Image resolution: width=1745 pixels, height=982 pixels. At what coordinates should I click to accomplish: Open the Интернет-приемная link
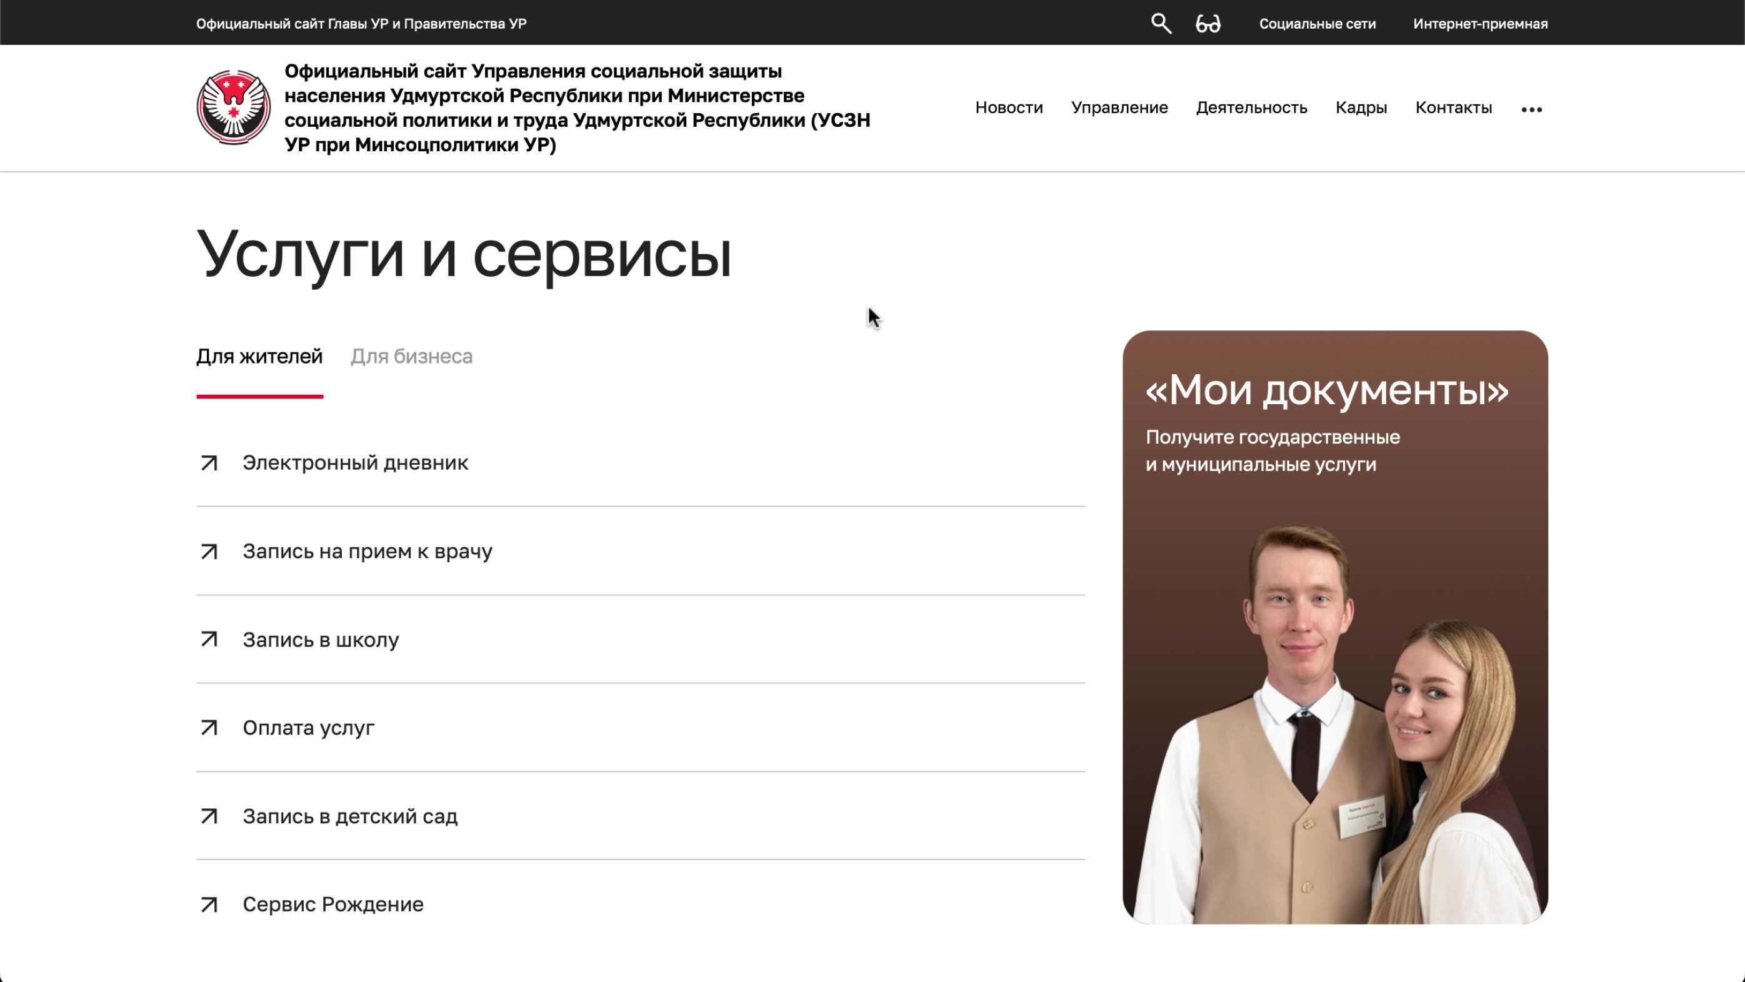[x=1479, y=24]
